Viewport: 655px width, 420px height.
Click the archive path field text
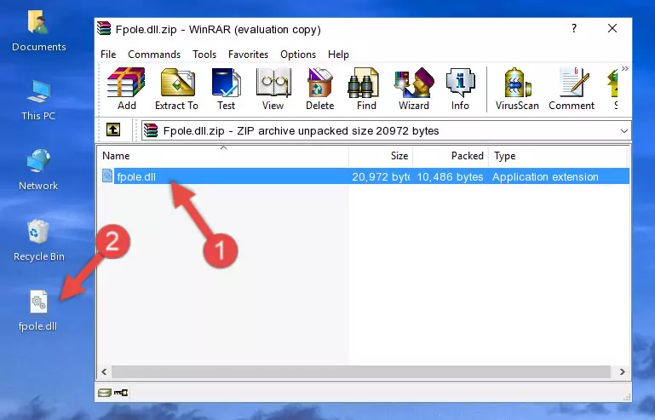coord(301,131)
